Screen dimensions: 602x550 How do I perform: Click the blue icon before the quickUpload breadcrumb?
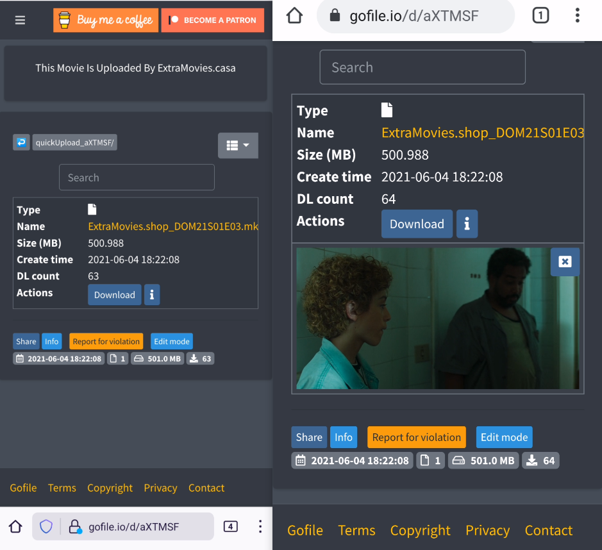pyautogui.click(x=21, y=141)
